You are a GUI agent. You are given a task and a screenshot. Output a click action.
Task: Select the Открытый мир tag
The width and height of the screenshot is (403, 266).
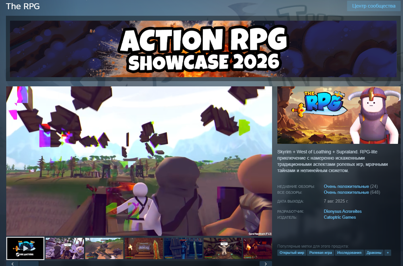point(292,253)
